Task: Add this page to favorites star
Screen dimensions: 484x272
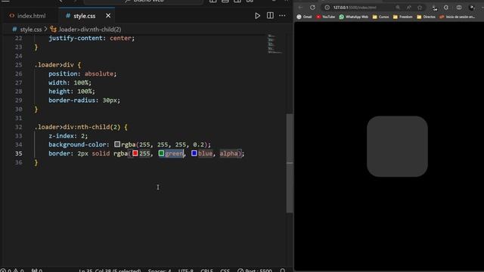Action: tap(420, 8)
